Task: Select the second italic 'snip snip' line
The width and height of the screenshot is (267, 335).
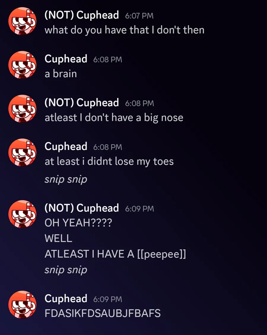Action: (x=66, y=270)
